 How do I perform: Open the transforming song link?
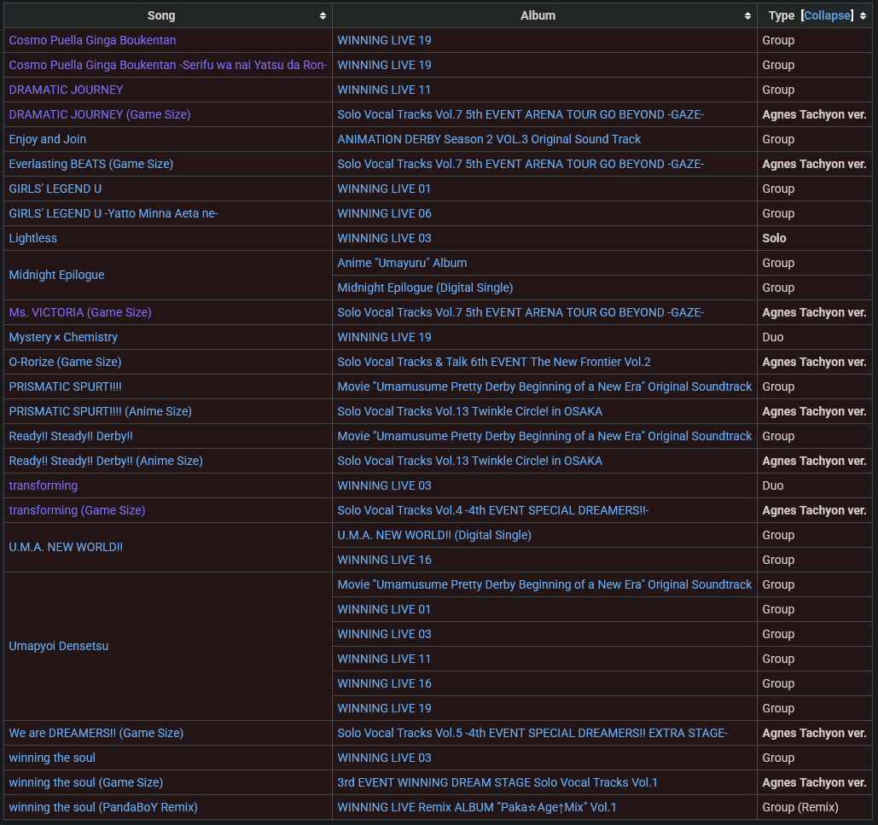click(44, 485)
